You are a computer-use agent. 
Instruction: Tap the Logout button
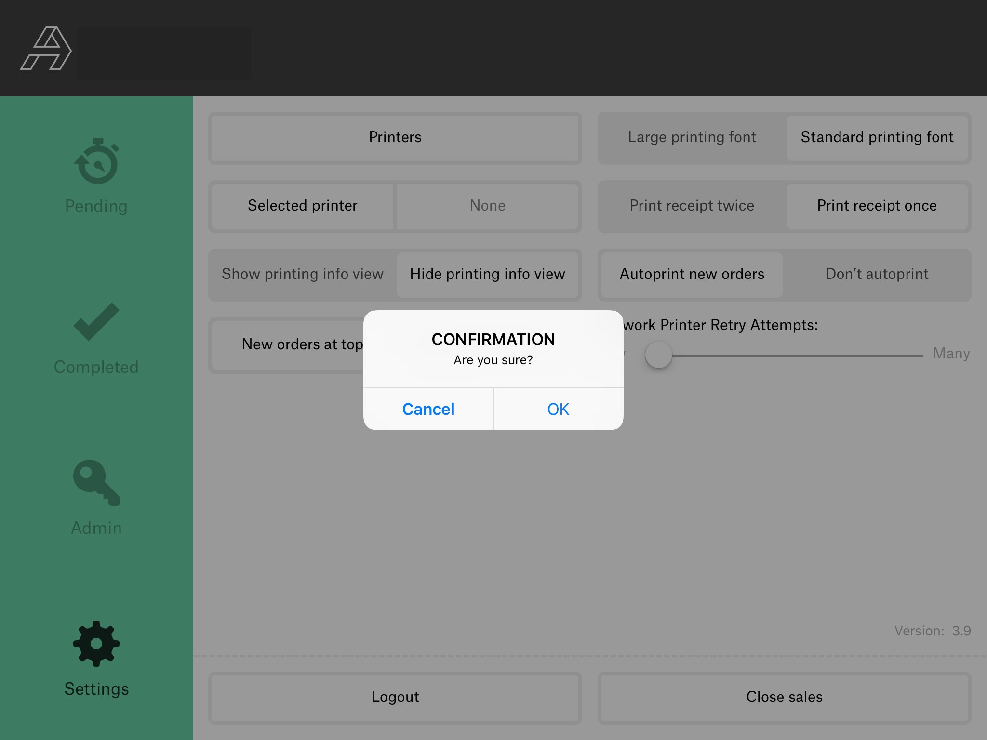click(395, 697)
